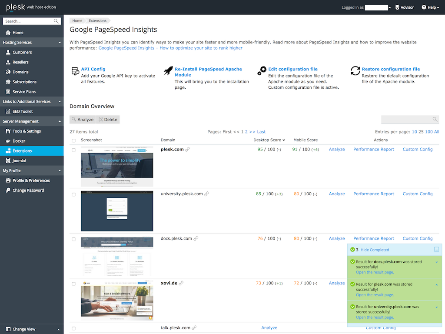Image resolution: width=445 pixels, height=334 pixels.
Task: Open API Config to add Google API key
Action: (93, 68)
